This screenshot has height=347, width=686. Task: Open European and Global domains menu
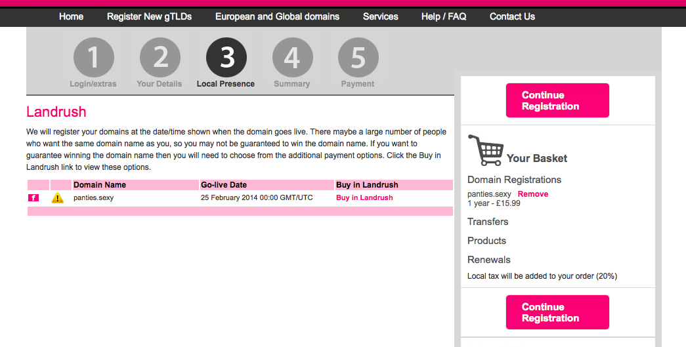pyautogui.click(x=278, y=16)
